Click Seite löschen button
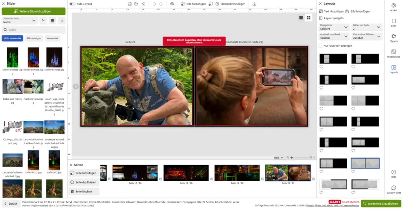This screenshot has width=403, height=209. tap(84, 192)
